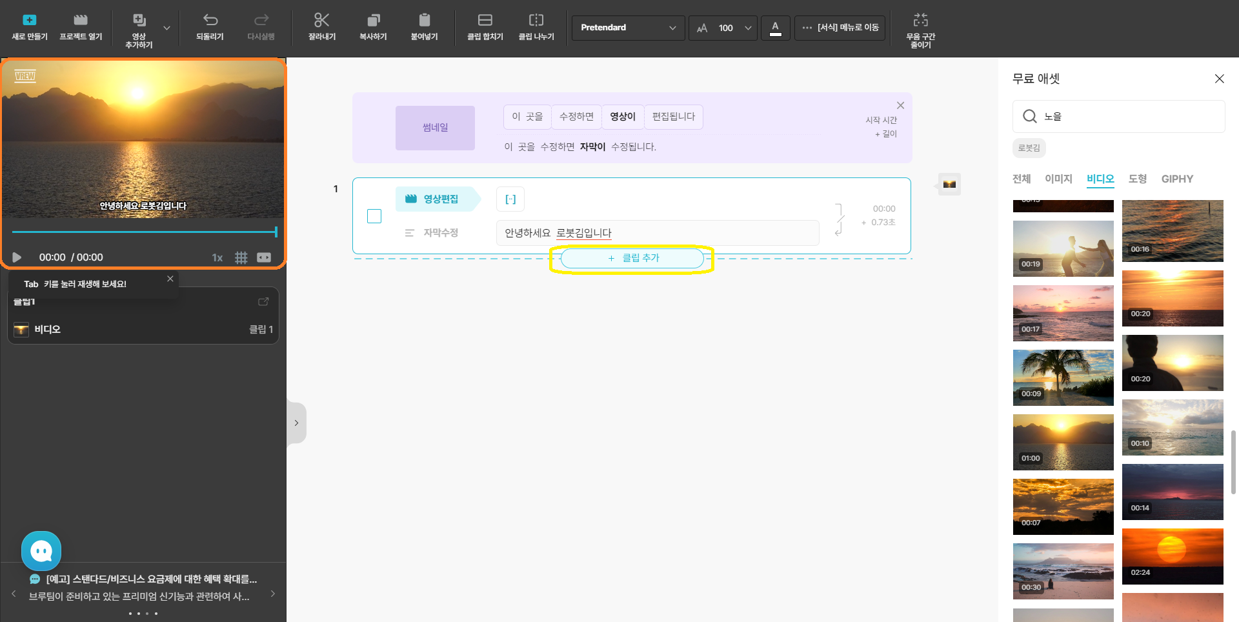Image resolution: width=1239 pixels, height=622 pixels.
Task: Click the 영상편집 tag
Action: (438, 199)
